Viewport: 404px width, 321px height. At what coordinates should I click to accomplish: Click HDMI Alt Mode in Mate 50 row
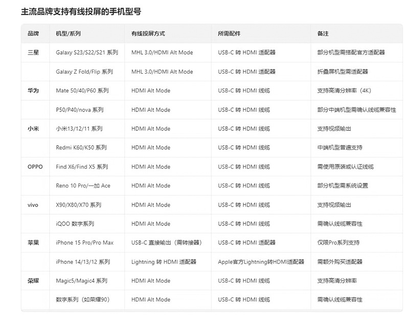coord(151,90)
